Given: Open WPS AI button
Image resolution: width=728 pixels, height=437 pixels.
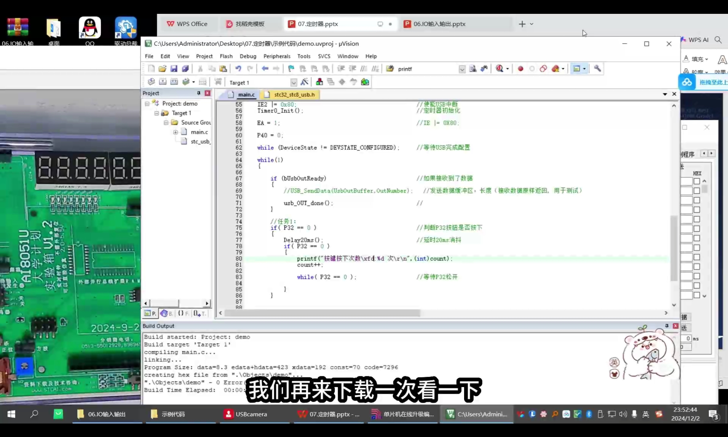Looking at the screenshot, I should coord(694,40).
